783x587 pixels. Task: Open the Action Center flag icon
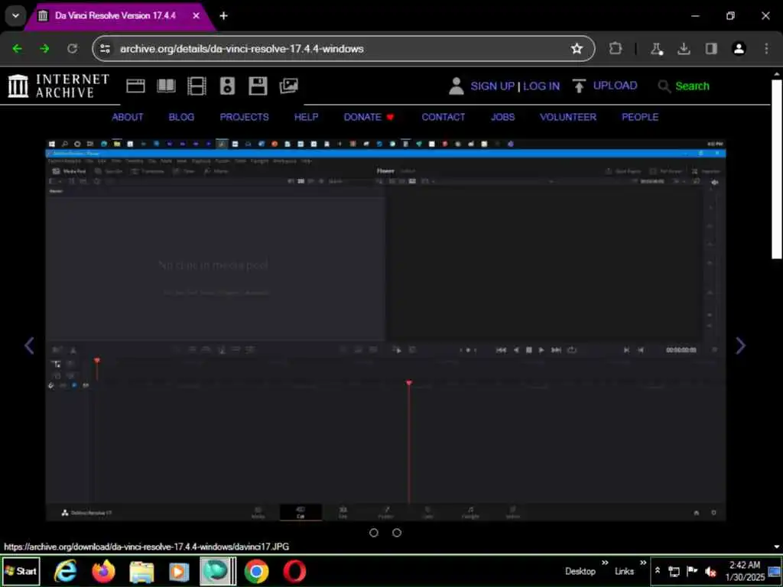pyautogui.click(x=692, y=570)
